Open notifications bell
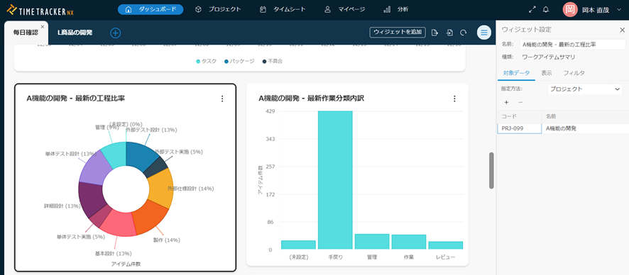 (545, 10)
